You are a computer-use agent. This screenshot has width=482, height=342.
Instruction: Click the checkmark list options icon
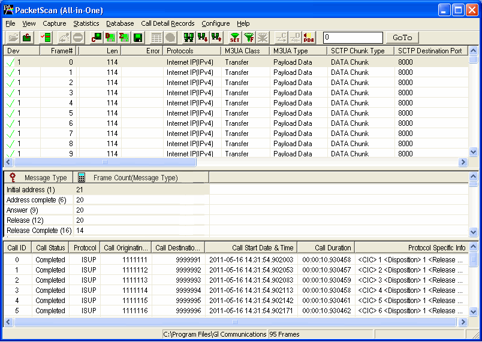pyautogui.click(x=46, y=38)
